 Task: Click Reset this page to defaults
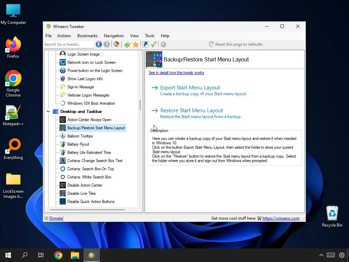[236, 44]
